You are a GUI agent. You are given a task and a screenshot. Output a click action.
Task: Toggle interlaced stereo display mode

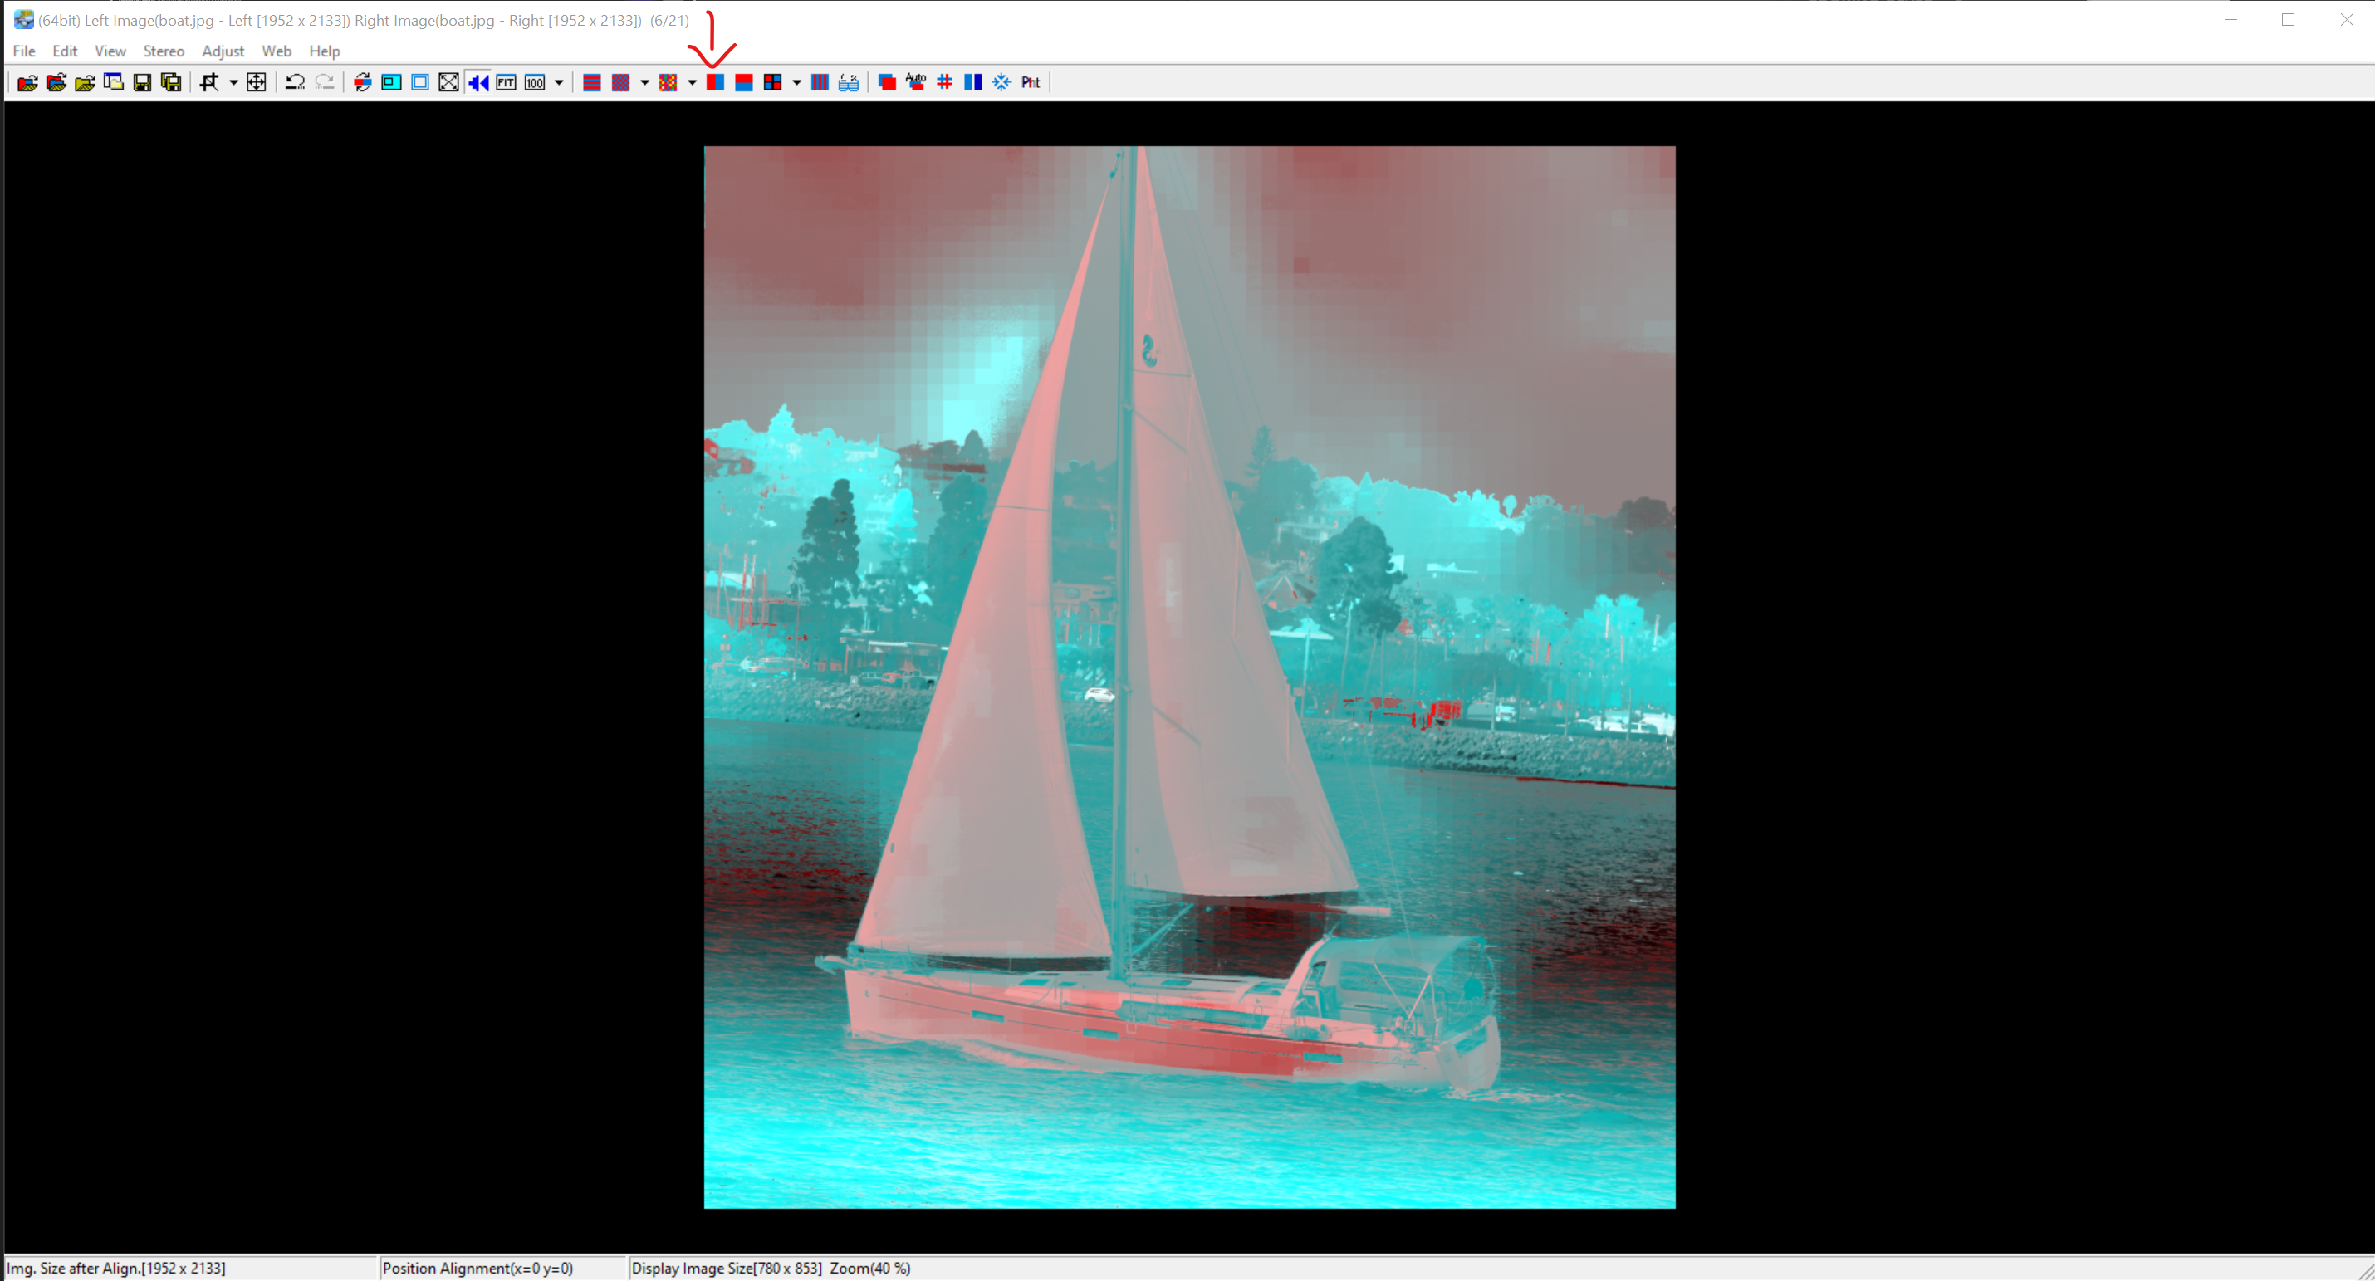pyautogui.click(x=592, y=83)
